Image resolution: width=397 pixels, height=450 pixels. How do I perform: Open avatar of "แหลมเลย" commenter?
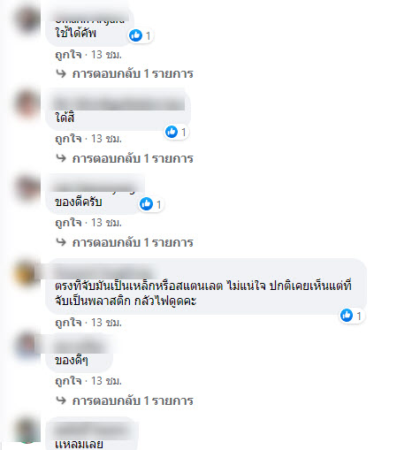27,431
